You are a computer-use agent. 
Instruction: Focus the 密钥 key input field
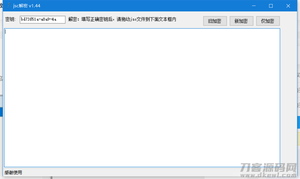[42, 19]
